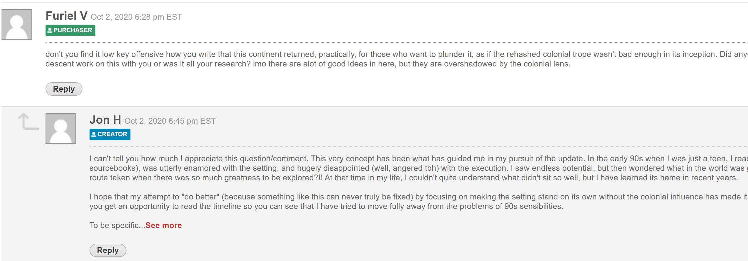Click Jon H's profile avatar

click(x=61, y=128)
